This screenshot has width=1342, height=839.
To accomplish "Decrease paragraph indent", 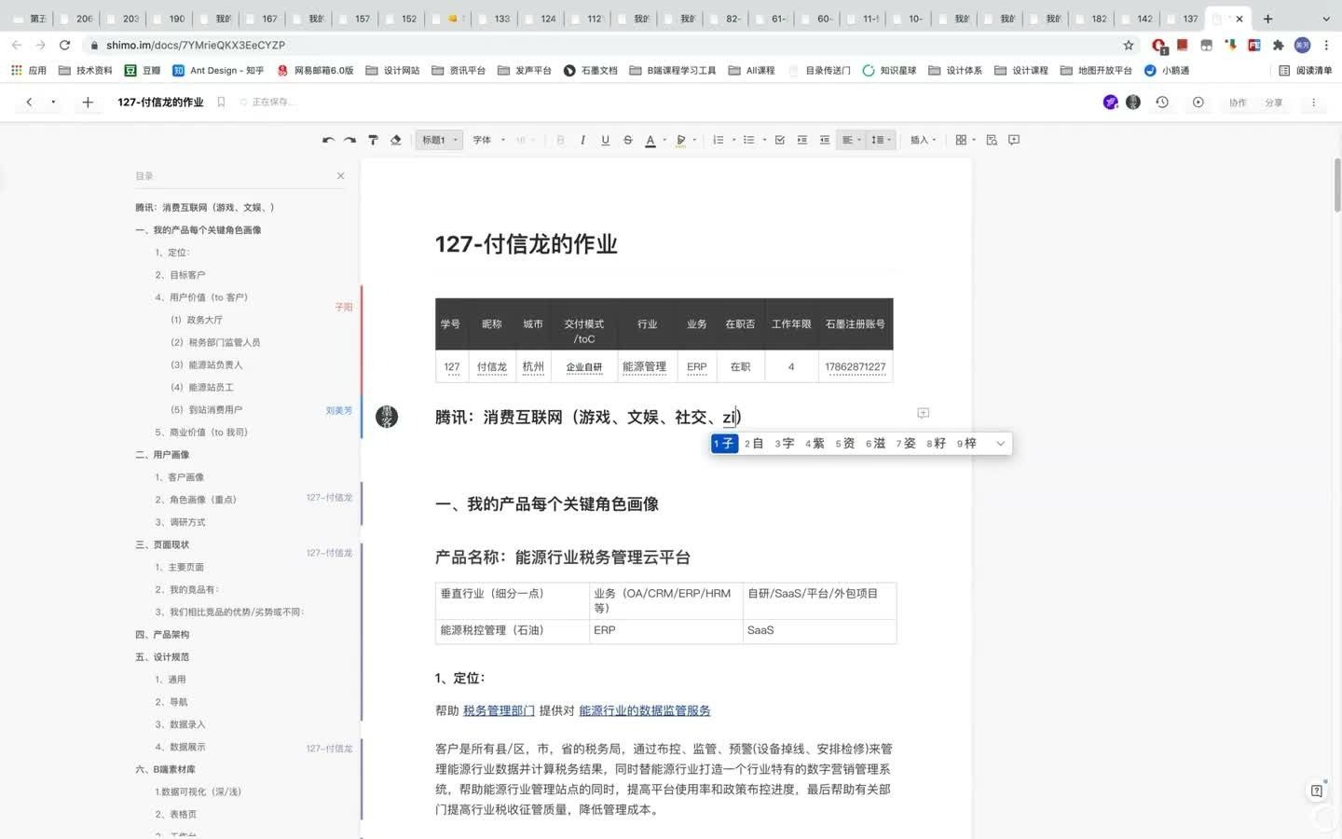I will click(825, 140).
